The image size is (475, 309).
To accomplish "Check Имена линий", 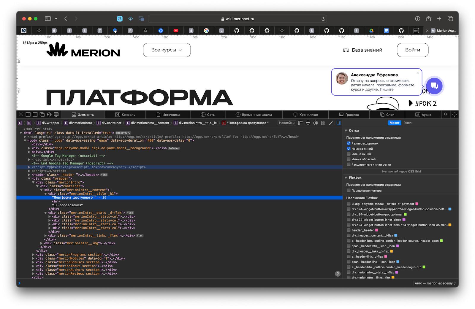I will (x=349, y=154).
